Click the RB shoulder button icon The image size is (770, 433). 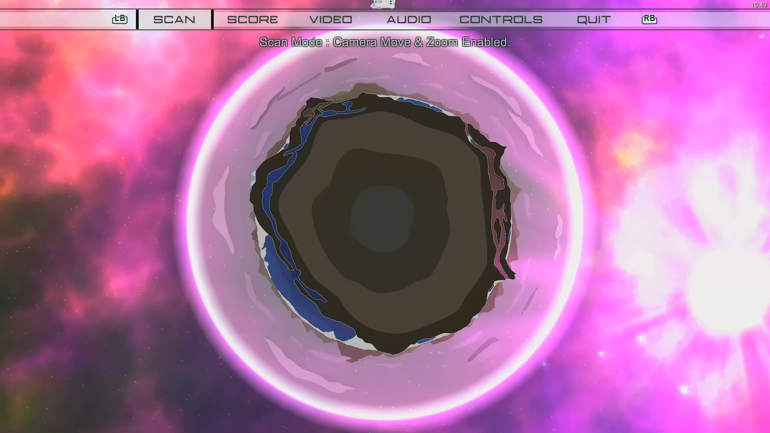tap(650, 18)
